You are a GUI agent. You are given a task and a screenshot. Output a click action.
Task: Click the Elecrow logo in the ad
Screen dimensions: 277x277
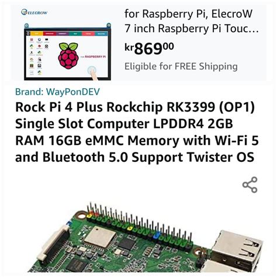pyautogui.click(x=34, y=12)
